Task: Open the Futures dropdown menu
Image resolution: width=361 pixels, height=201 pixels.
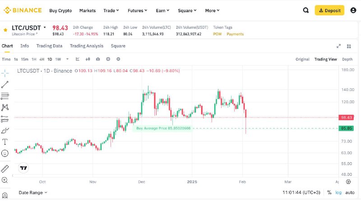Action: click(x=138, y=10)
